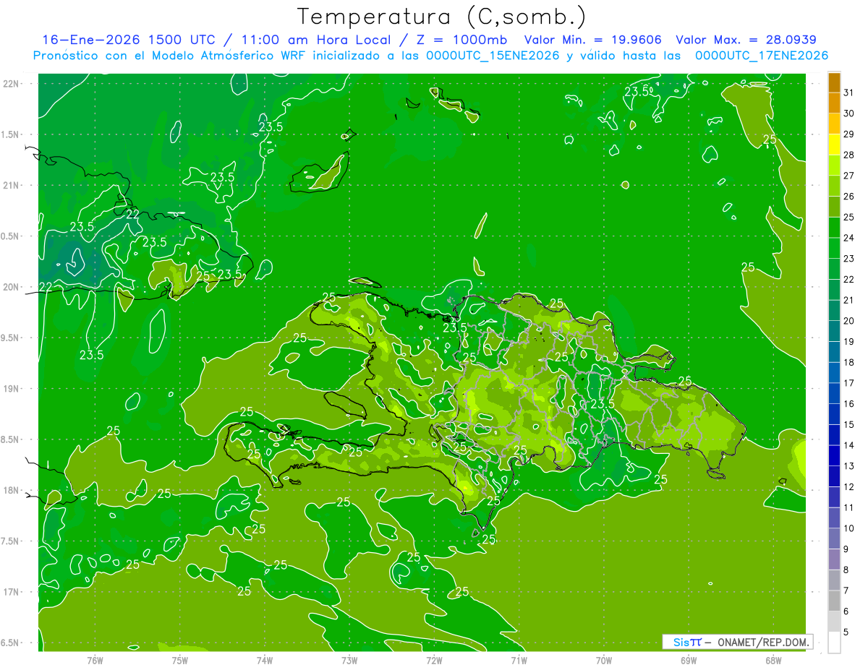The width and height of the screenshot is (868, 670).
Task: Pick the dark blue swatch between 13 and 14
Action: tap(834, 456)
